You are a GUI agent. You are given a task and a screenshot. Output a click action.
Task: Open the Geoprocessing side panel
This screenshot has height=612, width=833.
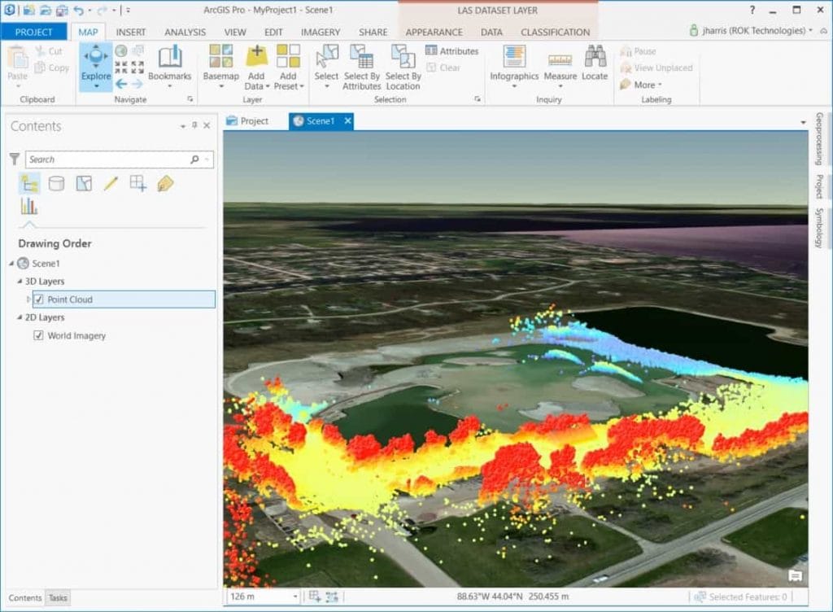tap(818, 139)
